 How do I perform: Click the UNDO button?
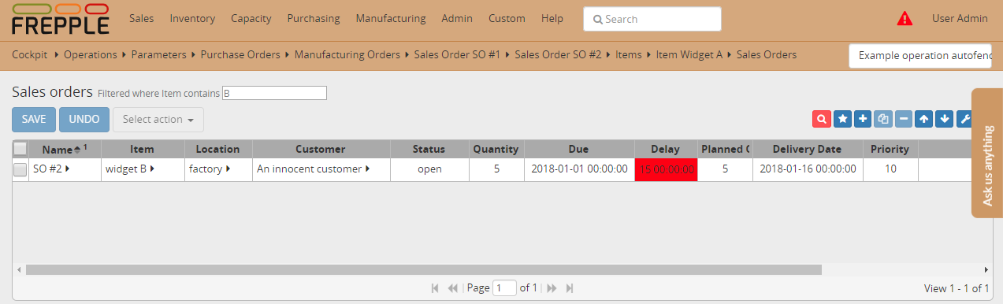pyautogui.click(x=84, y=120)
